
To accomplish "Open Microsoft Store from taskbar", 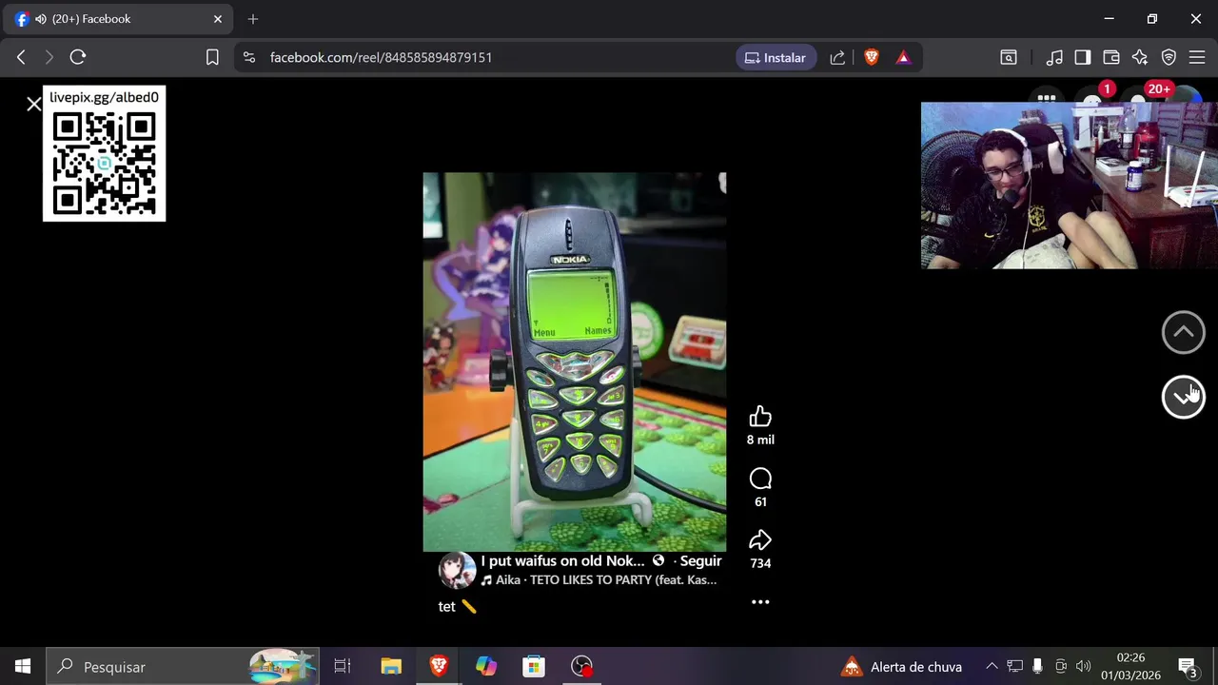I will click(x=534, y=667).
